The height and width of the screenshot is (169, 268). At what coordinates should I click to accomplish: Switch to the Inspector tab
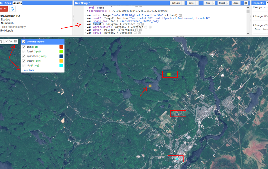coord(259,3)
